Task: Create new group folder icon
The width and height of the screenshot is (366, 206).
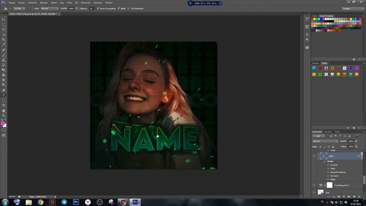Action: (349, 197)
